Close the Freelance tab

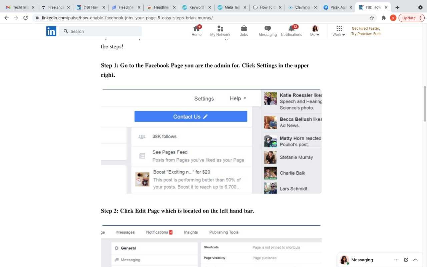(x=68, y=7)
